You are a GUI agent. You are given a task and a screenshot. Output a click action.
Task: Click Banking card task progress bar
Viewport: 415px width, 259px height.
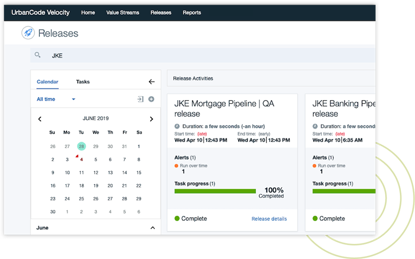[344, 191]
